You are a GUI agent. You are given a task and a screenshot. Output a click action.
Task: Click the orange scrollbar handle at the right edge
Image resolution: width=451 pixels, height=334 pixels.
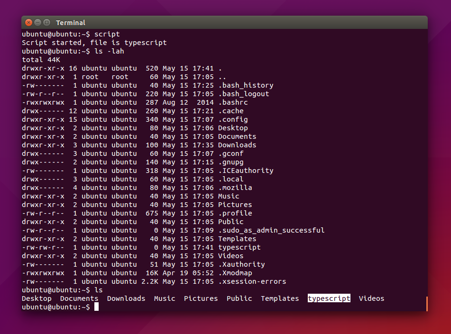[426, 304]
